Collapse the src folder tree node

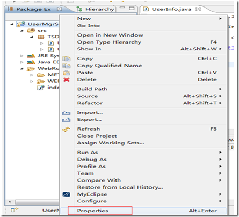[x=22, y=31]
